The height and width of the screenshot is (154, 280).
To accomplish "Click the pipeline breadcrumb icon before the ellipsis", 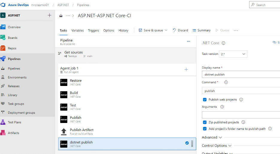I will pyautogui.click(x=61, y=16).
